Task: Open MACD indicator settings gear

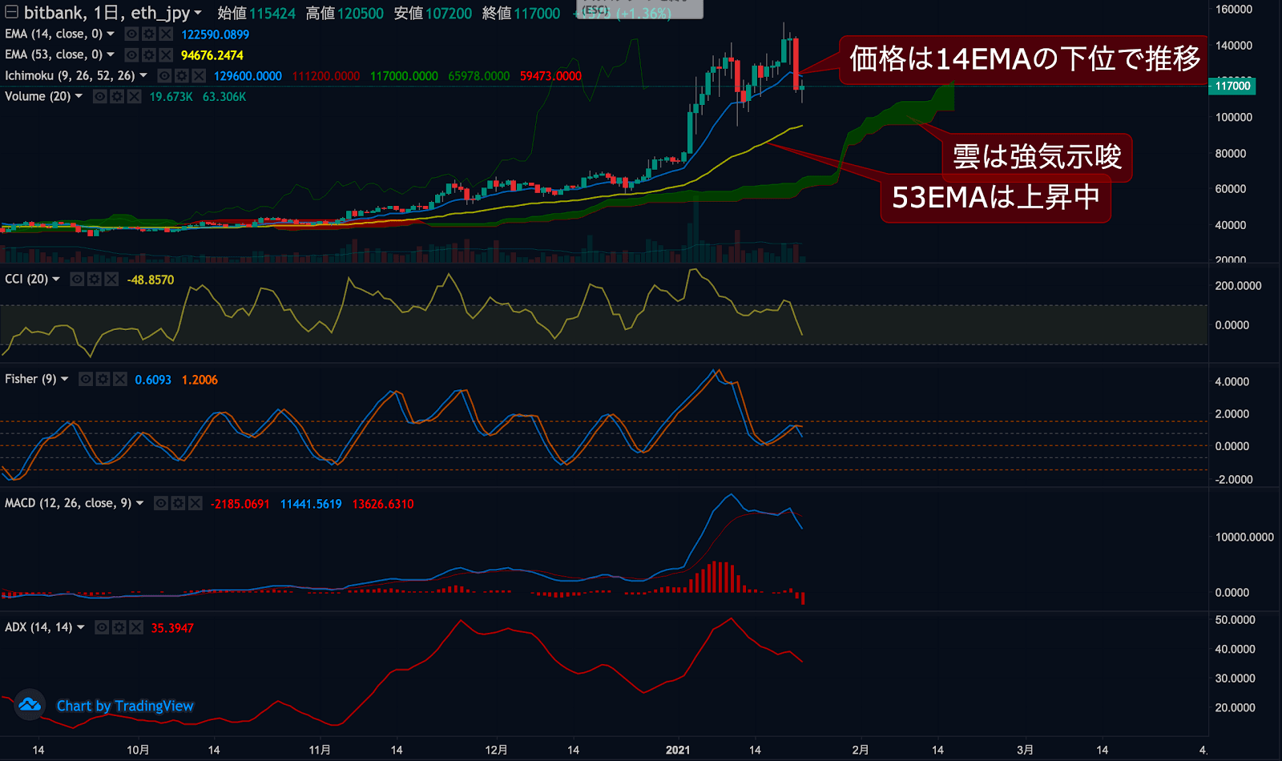Action: pyautogui.click(x=178, y=504)
